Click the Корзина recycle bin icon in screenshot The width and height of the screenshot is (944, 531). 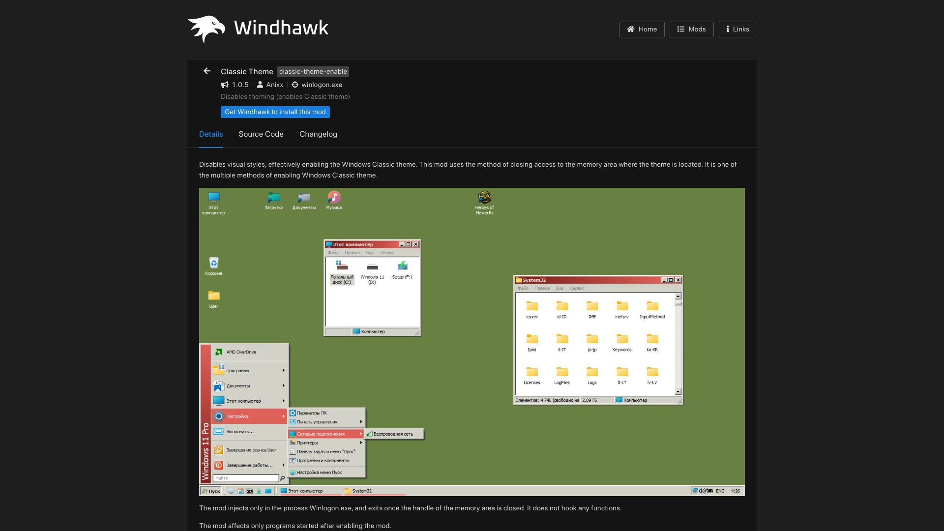click(214, 266)
